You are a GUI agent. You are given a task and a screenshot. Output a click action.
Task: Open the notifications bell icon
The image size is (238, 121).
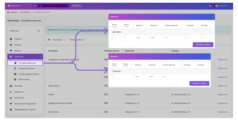point(210,6)
